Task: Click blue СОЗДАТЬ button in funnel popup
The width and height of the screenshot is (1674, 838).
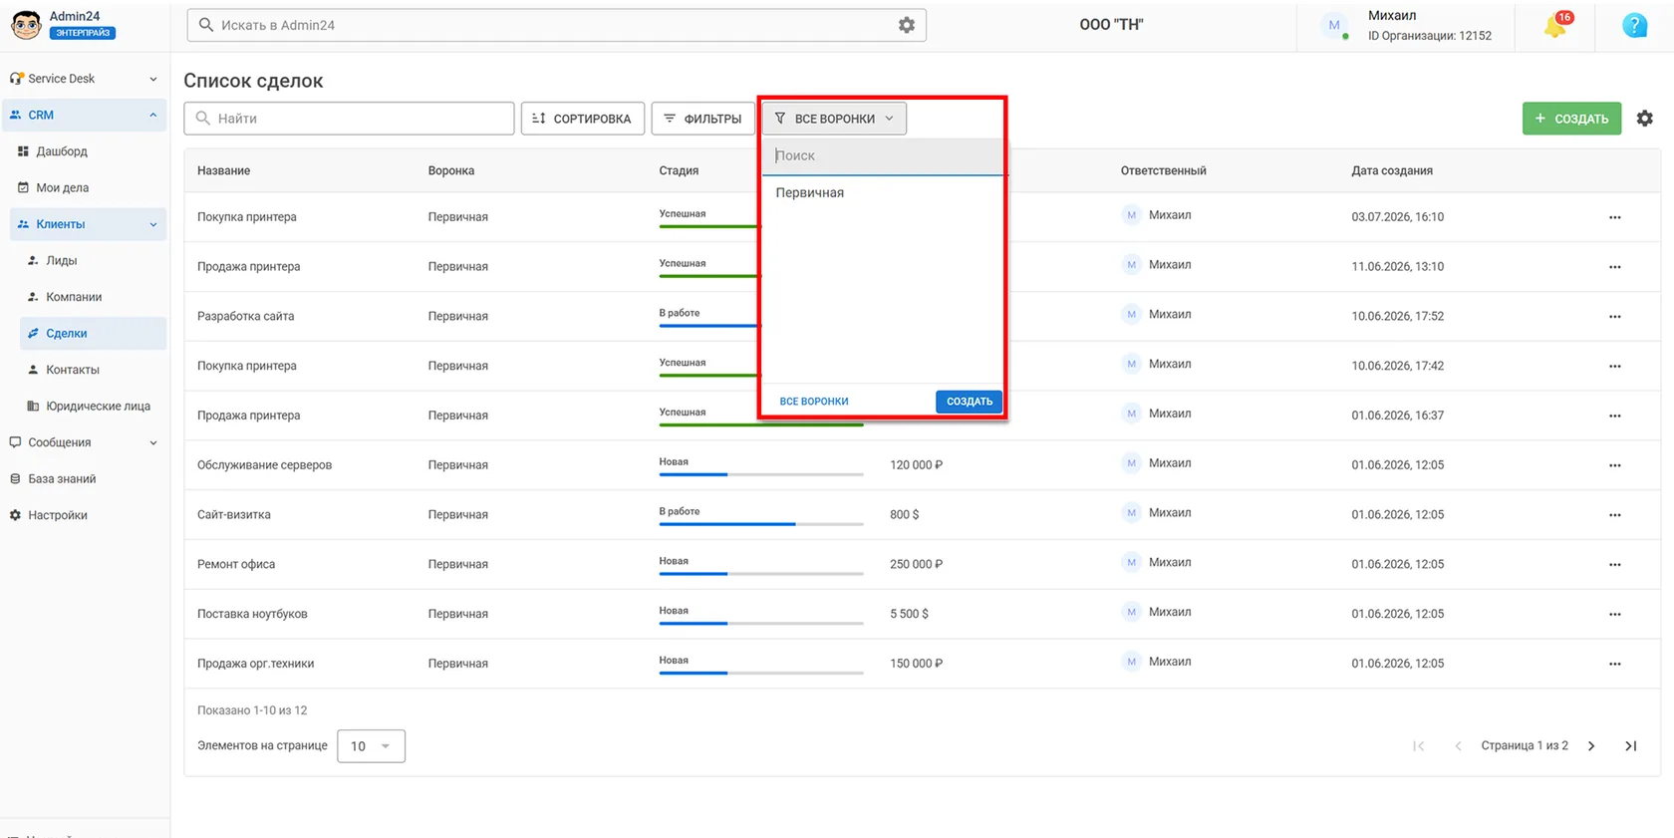Action: point(969,402)
